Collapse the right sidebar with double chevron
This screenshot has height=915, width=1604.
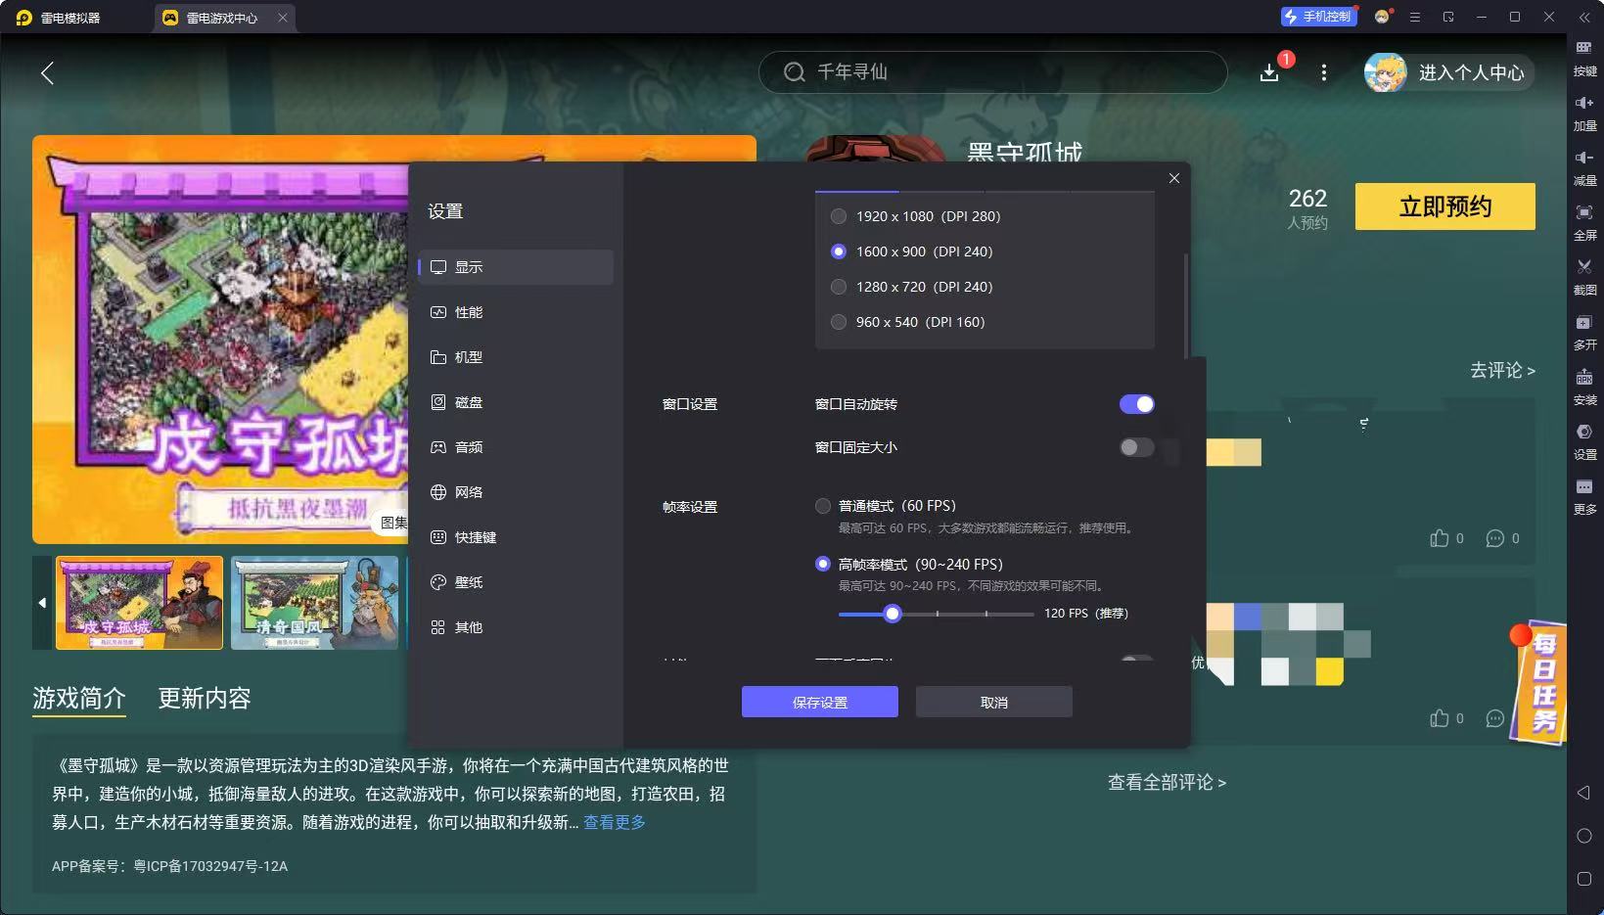tap(1583, 17)
